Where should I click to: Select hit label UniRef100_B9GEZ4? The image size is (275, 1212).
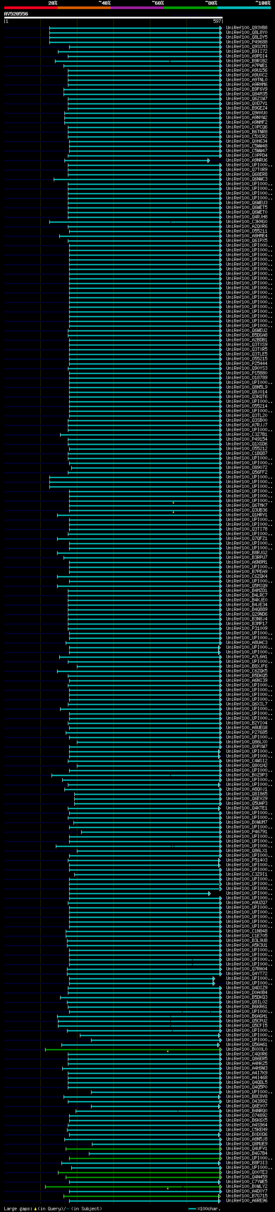tap(247, 108)
